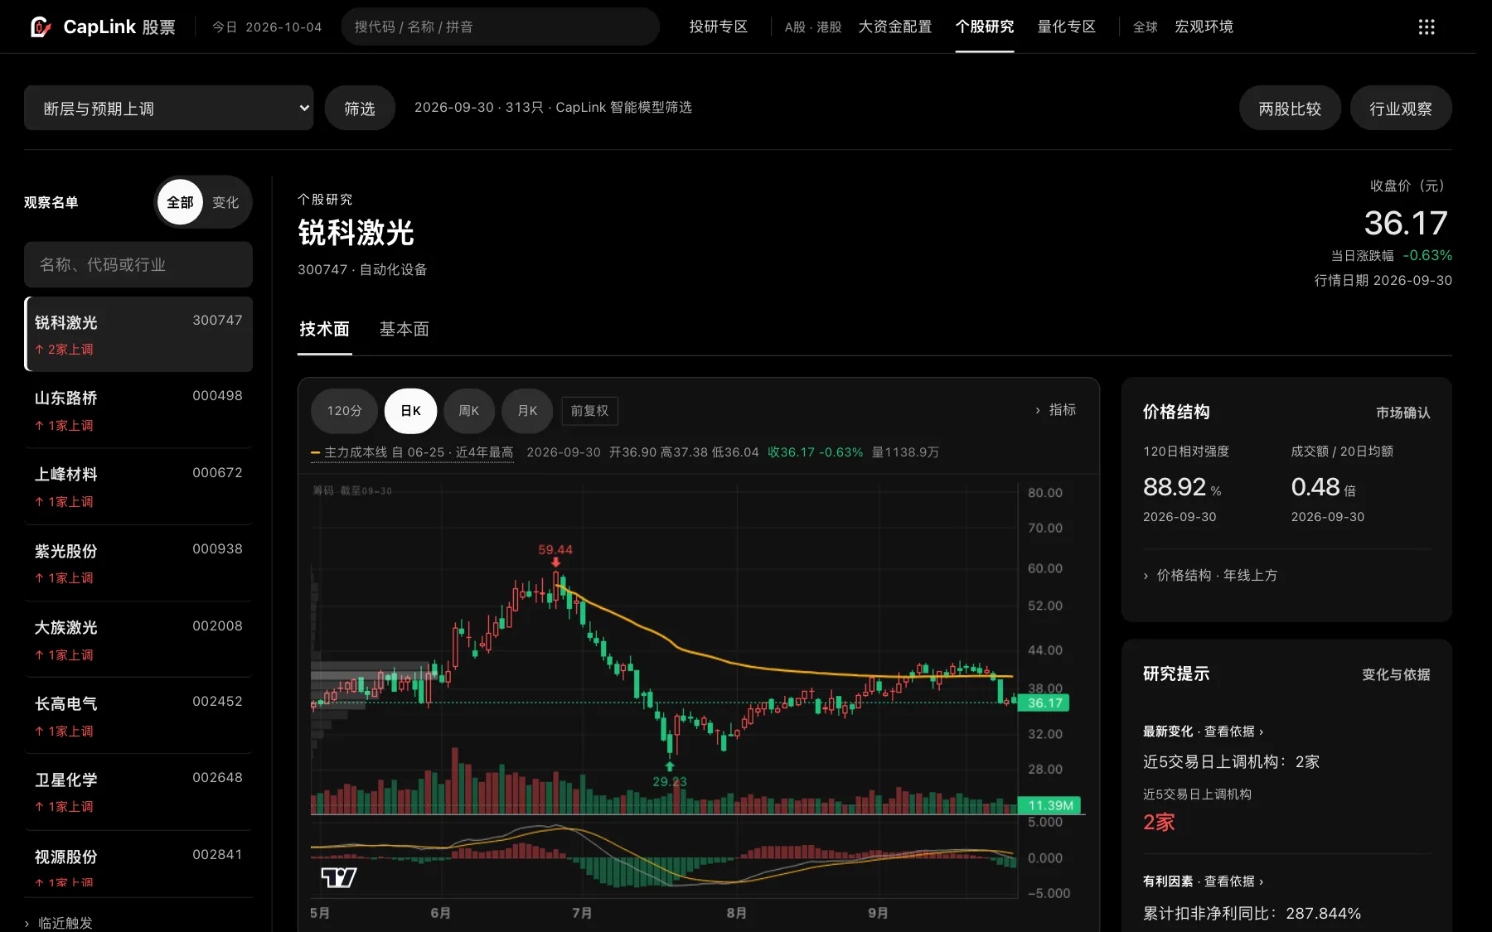
Task: Focus the 名称、代码或行业 watchlist filter
Action: point(138,264)
